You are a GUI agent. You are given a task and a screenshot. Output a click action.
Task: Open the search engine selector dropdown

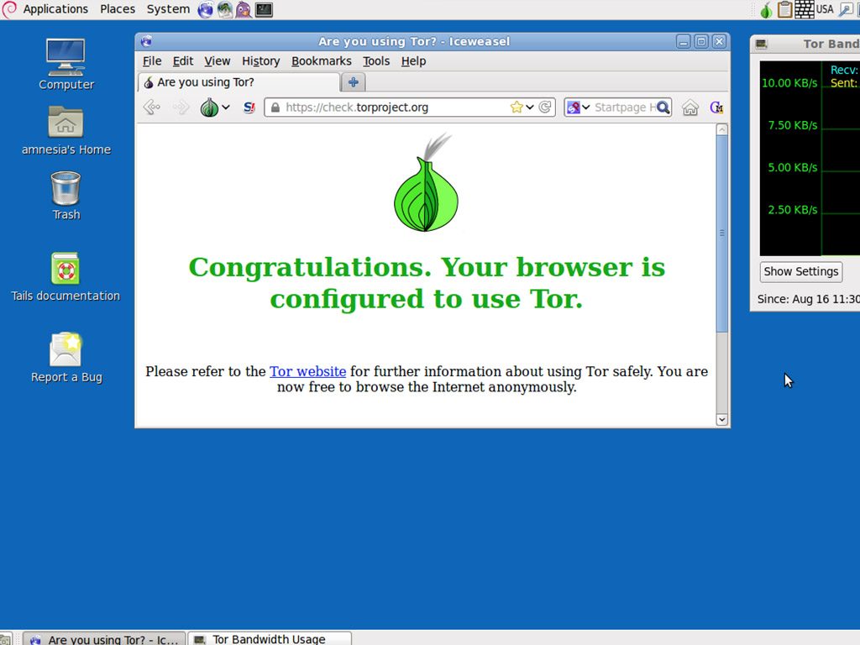578,107
